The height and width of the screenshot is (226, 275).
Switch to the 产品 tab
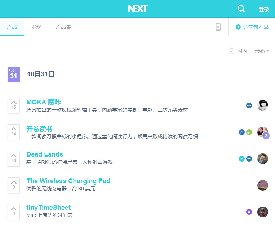[12, 27]
